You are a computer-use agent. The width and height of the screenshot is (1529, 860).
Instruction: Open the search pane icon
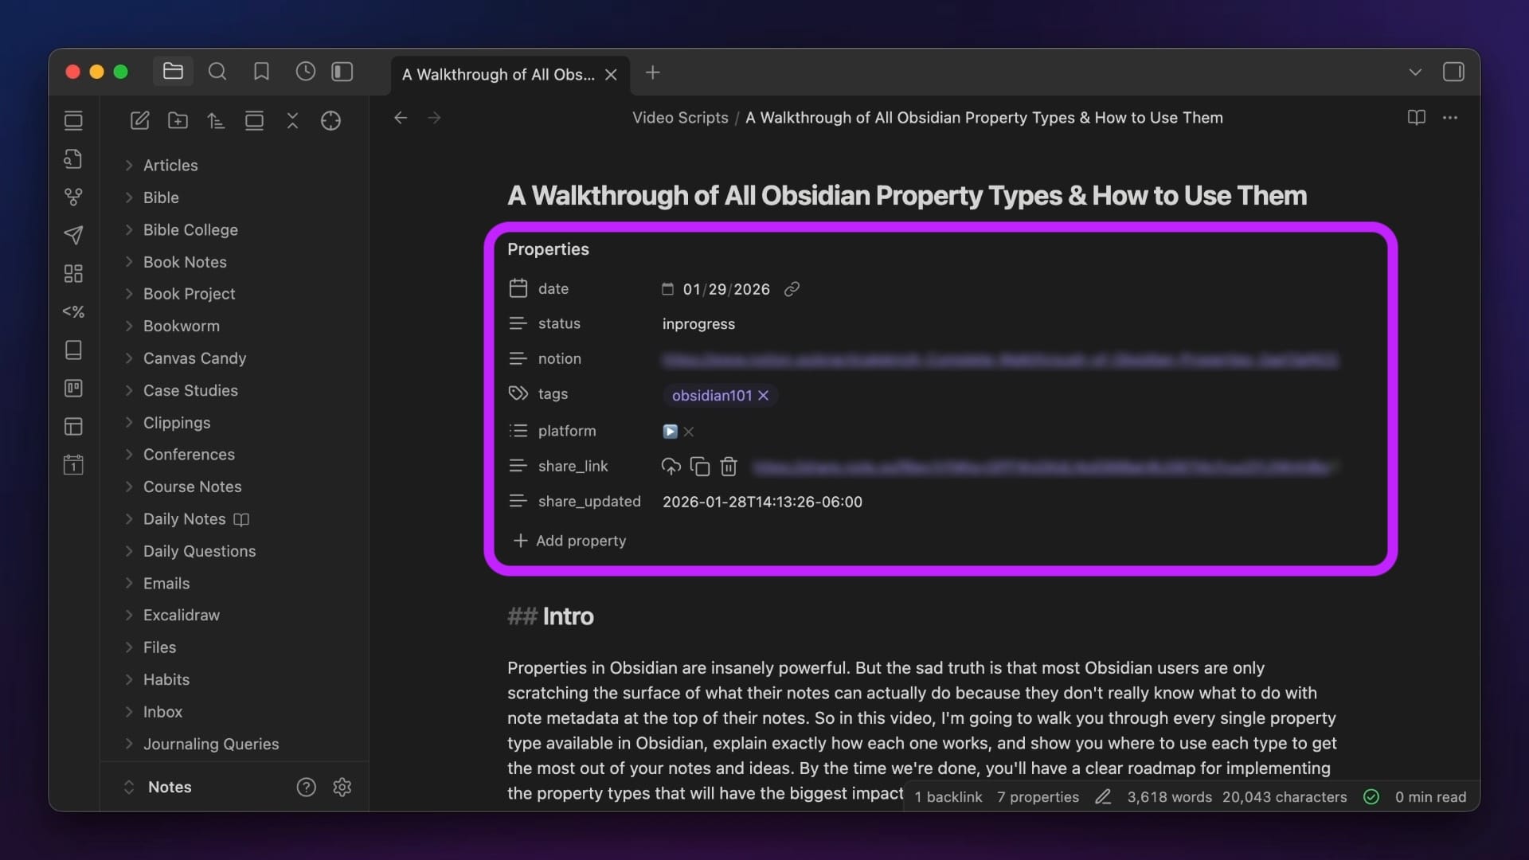217,72
